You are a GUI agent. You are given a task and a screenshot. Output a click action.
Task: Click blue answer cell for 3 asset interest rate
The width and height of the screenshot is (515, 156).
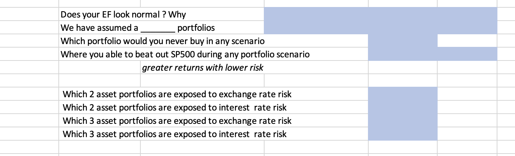(403, 134)
